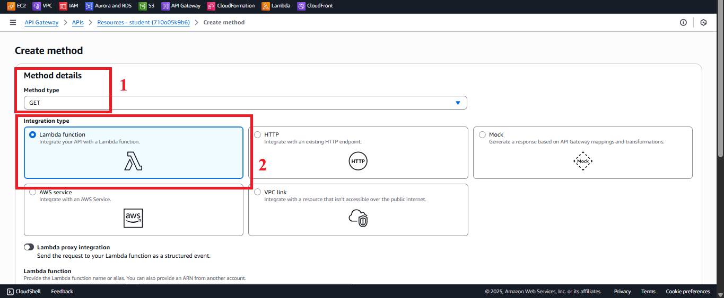Screen dimensions: 724x298
Task: Click the copyright Amazon Web Services text
Action: 543,291
